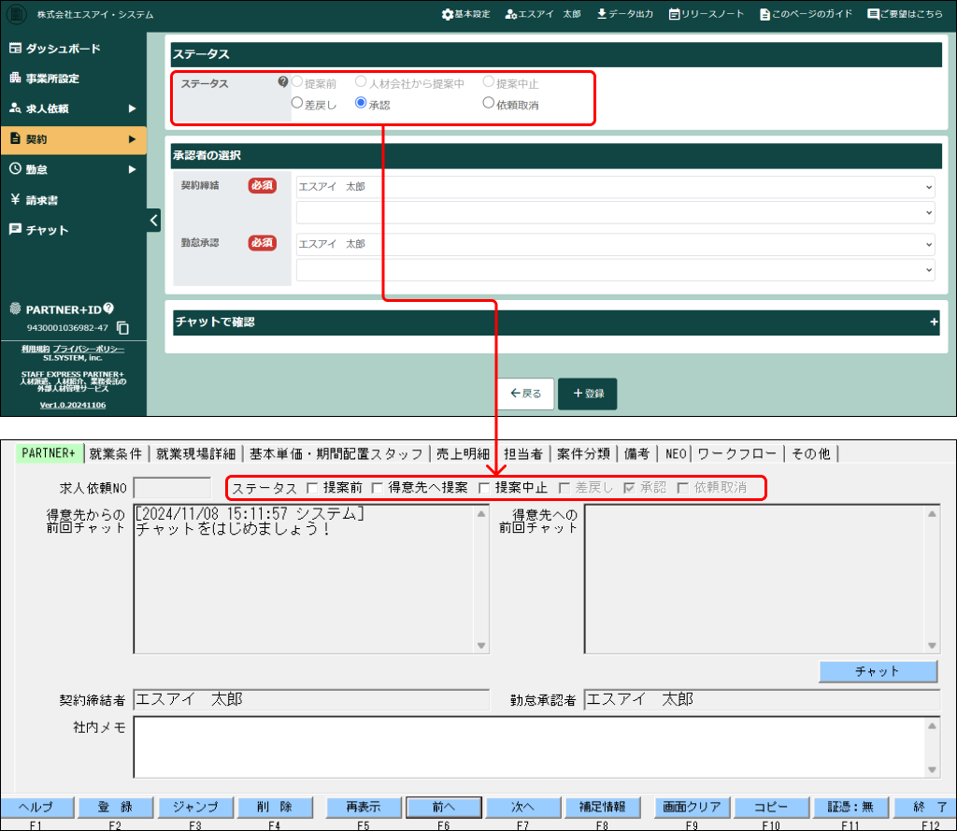Open 求人依頼 sidebar menu
Viewport: 957px width, 831px height.
tap(39, 108)
